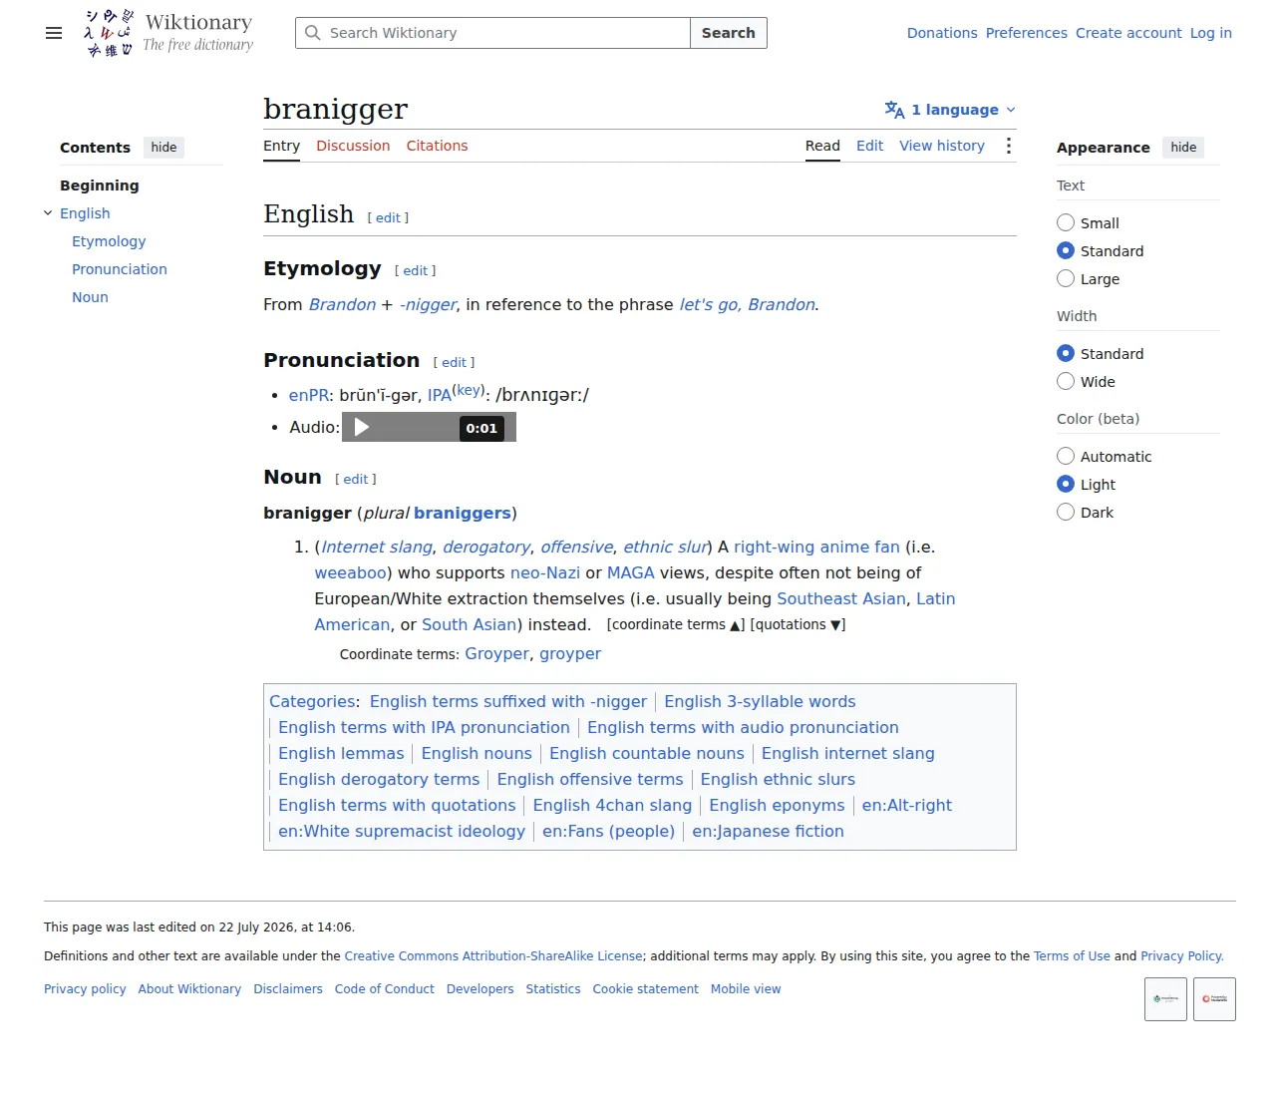Open the weeaboo link
This screenshot has height=1109, width=1280.
(x=350, y=572)
